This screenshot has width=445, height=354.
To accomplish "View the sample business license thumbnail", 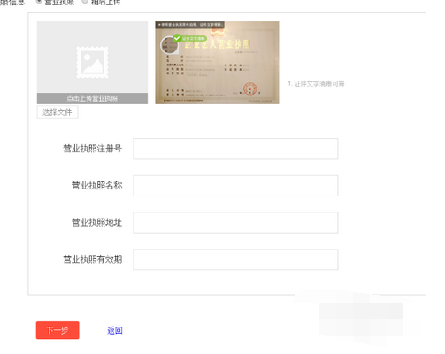I will [217, 62].
